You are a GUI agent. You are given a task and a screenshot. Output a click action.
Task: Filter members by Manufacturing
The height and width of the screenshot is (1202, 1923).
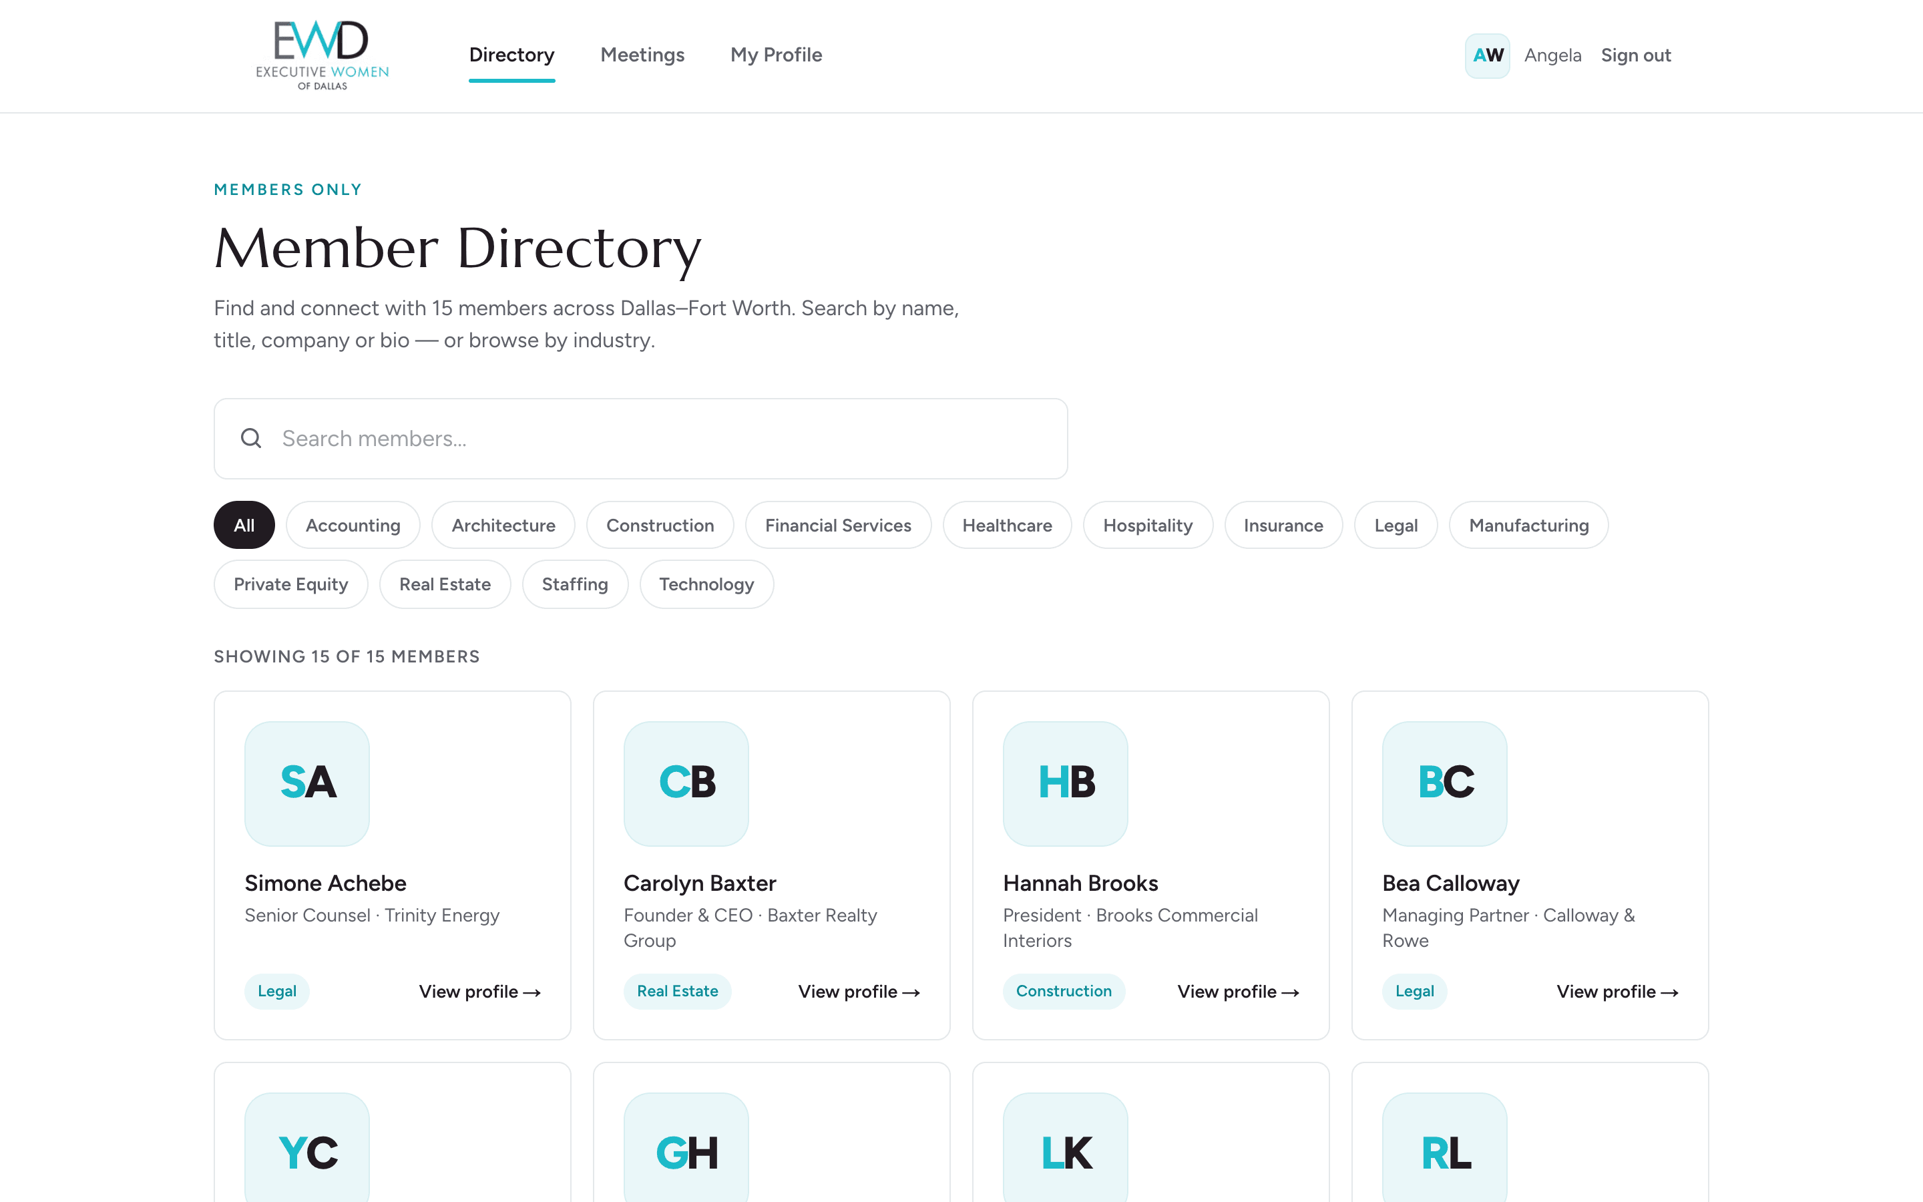tap(1528, 525)
